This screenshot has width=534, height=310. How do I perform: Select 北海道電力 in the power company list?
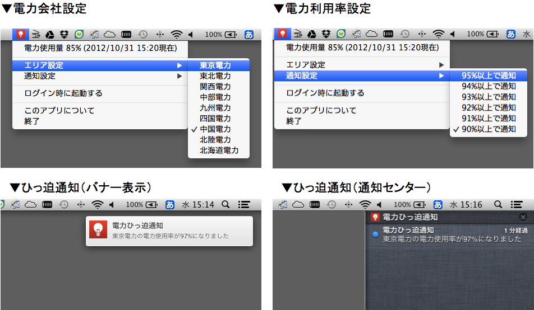click(x=219, y=151)
